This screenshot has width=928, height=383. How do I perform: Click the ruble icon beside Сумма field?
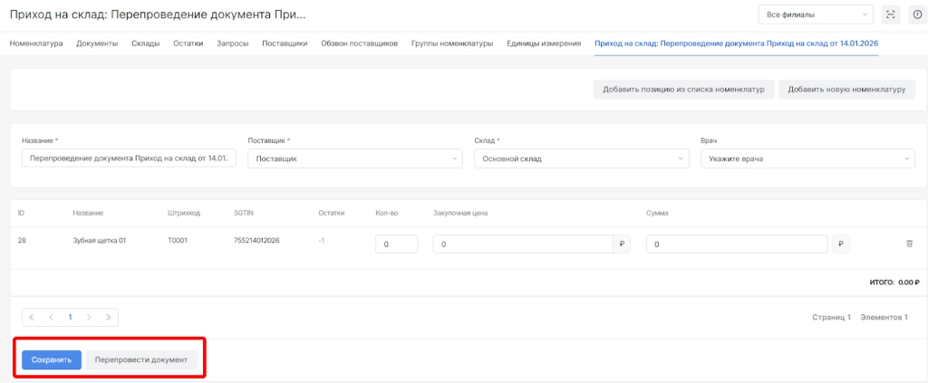pyautogui.click(x=839, y=244)
